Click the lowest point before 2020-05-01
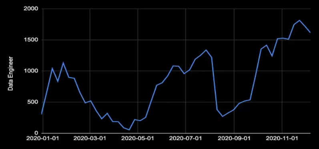The height and width of the screenshot is (149, 319). pos(129,130)
